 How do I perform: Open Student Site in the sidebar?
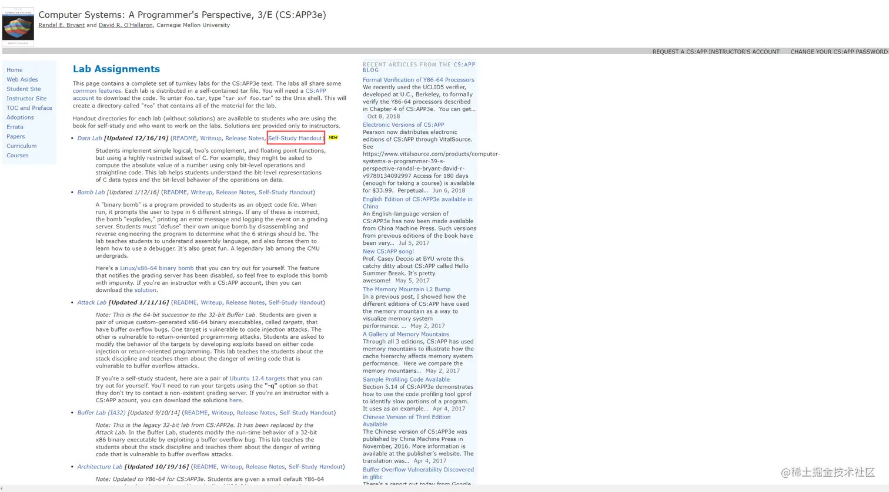click(24, 89)
